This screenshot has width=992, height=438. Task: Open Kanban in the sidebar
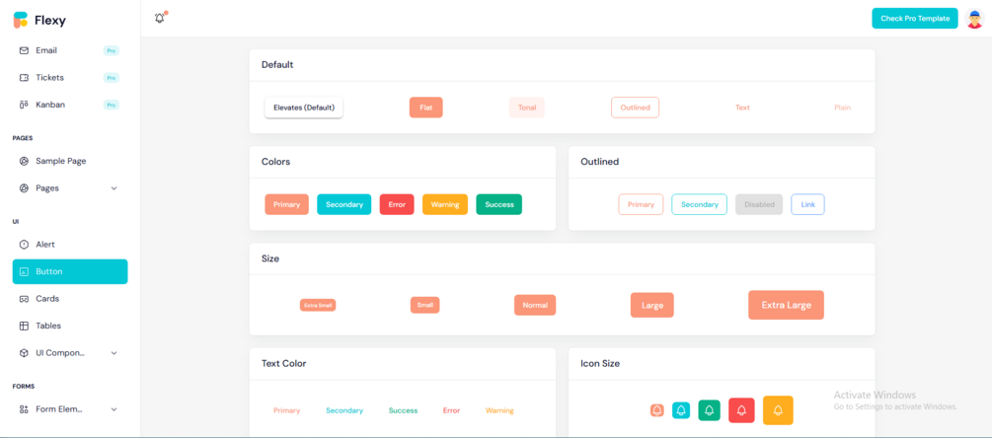click(x=70, y=105)
